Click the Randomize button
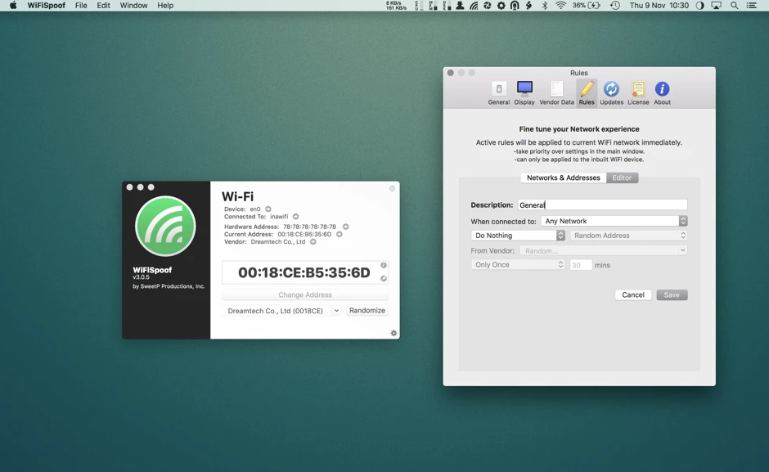The width and height of the screenshot is (769, 472). pos(367,310)
